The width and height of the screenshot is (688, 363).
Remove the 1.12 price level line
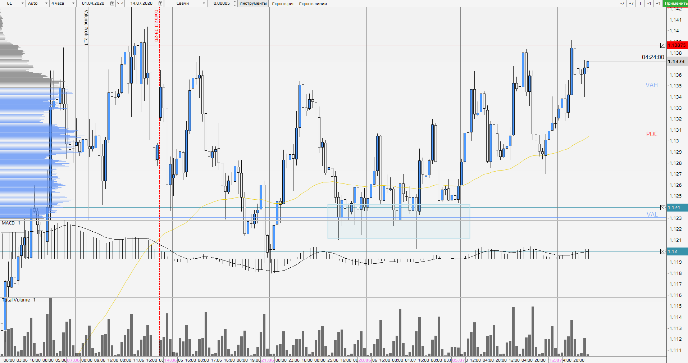662,251
